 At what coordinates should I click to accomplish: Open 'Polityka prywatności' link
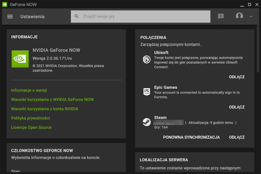[x=30, y=118]
